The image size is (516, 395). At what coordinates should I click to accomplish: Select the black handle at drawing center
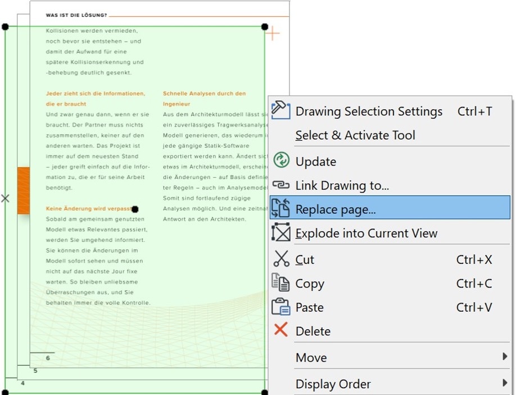(135, 209)
